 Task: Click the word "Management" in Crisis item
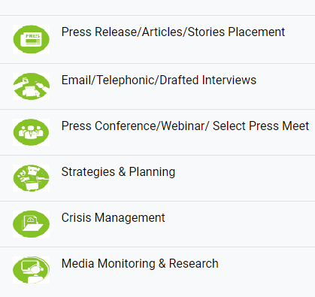pyautogui.click(x=130, y=217)
